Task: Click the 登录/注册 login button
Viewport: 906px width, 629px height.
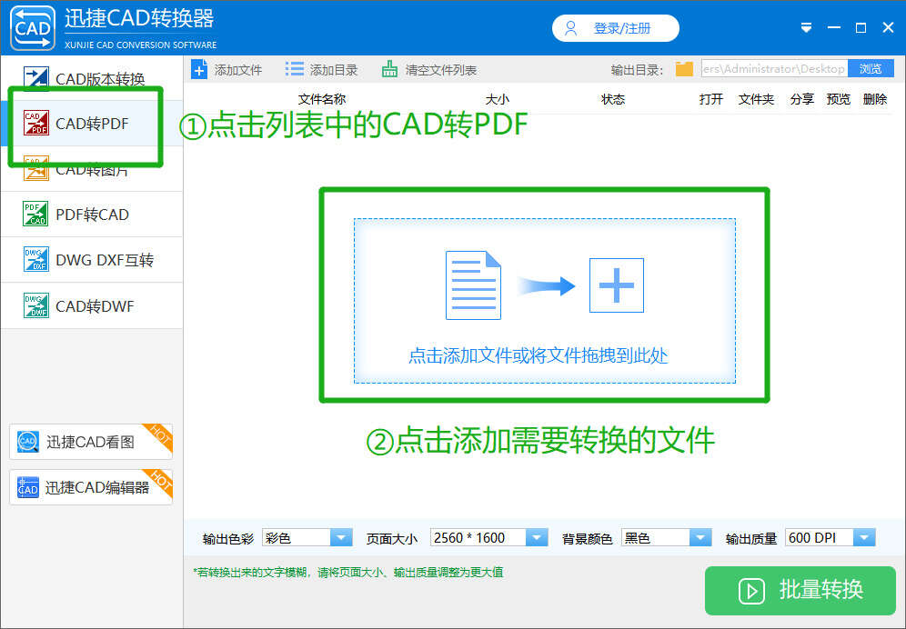Action: coord(615,28)
